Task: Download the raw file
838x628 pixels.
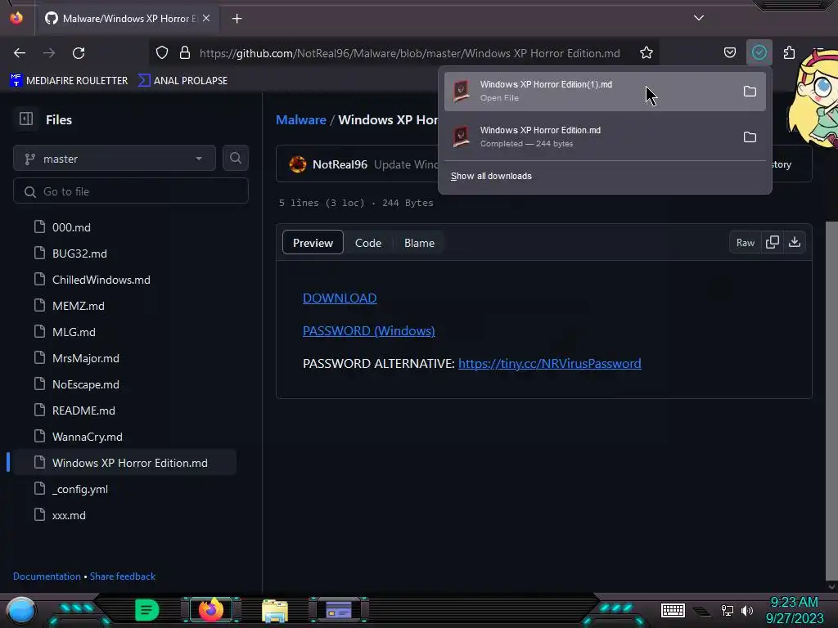Action: coord(795,242)
